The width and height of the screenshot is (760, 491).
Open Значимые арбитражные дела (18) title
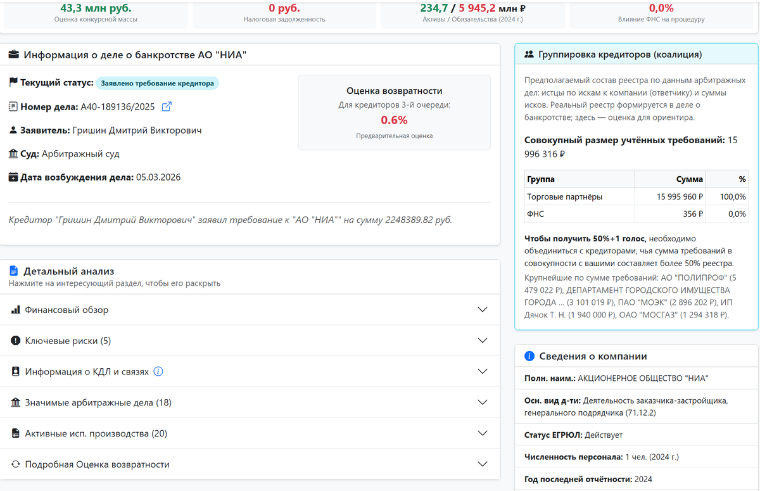(x=98, y=403)
